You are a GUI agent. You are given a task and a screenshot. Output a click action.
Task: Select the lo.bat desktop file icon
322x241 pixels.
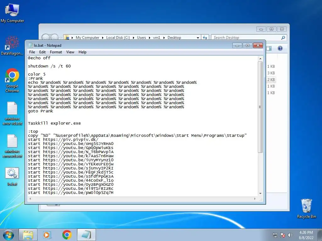coord(12,177)
